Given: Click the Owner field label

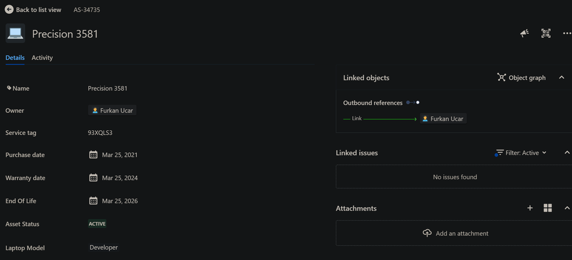Looking at the screenshot, I should click(x=14, y=111).
